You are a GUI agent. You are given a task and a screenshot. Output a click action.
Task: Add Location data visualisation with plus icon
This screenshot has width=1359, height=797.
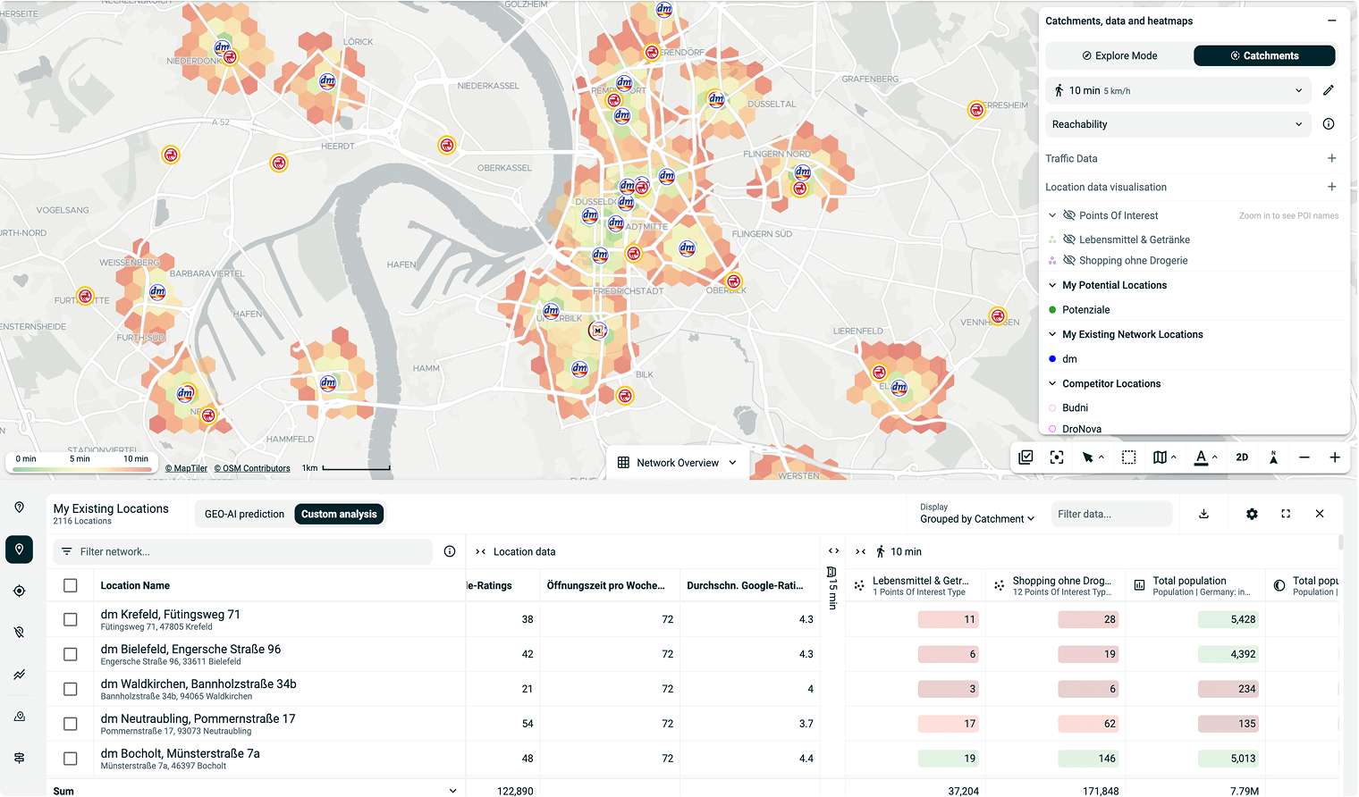1331,187
